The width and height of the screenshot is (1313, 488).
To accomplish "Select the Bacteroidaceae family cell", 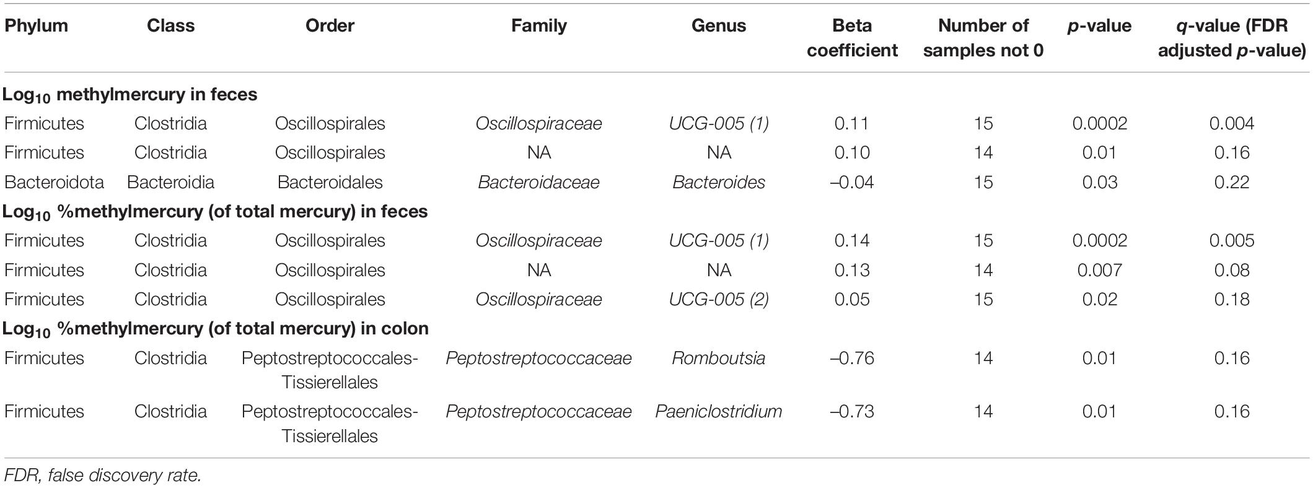I will pyautogui.click(x=538, y=182).
